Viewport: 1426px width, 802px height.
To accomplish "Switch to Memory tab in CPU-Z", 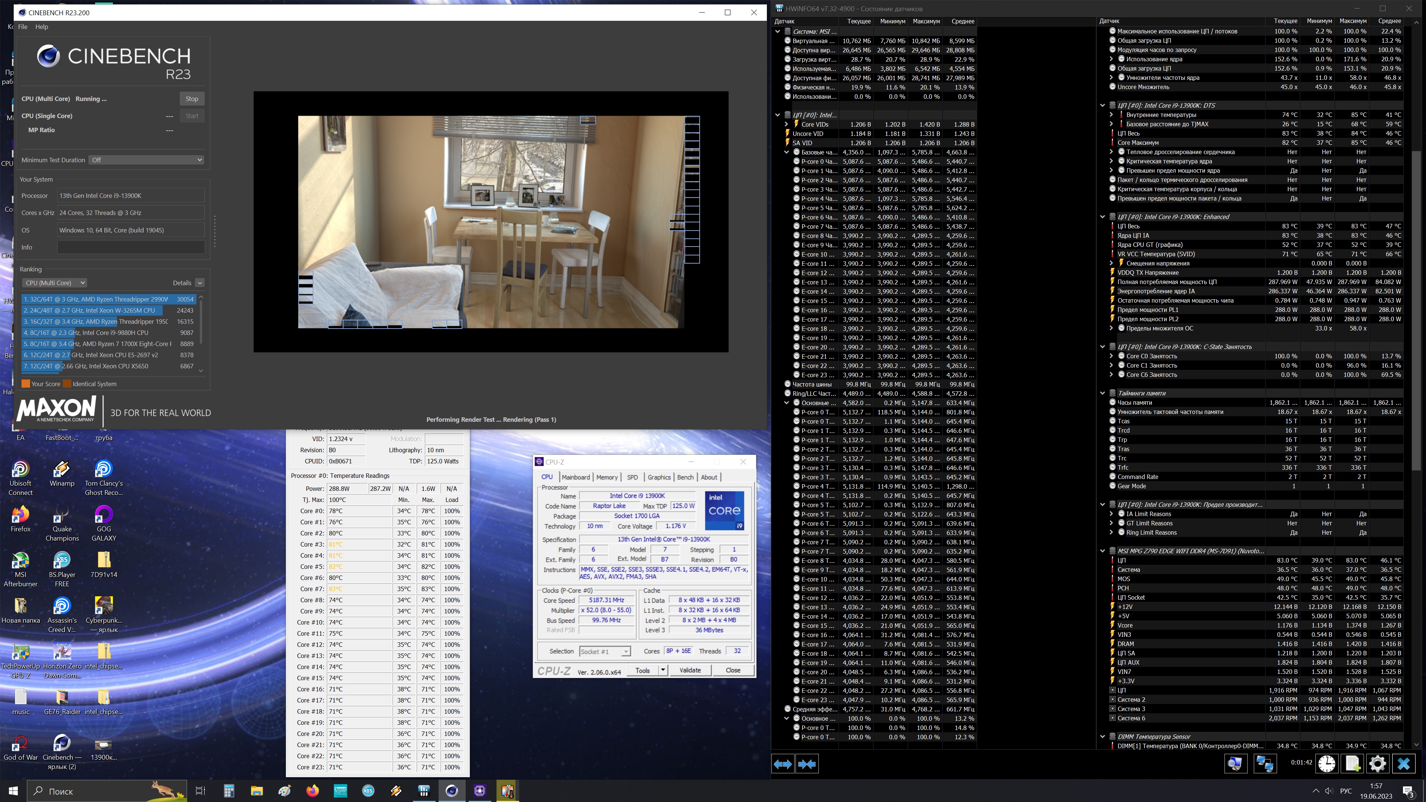I will (607, 477).
